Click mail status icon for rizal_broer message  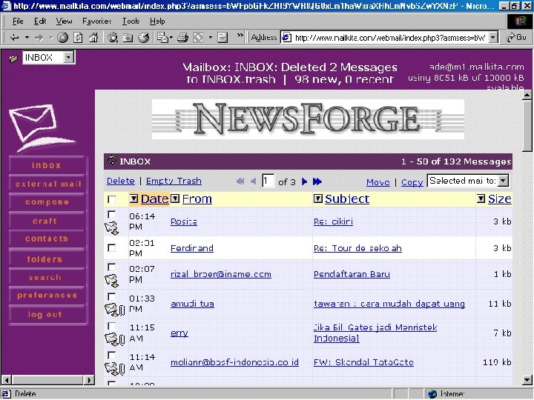click(112, 281)
